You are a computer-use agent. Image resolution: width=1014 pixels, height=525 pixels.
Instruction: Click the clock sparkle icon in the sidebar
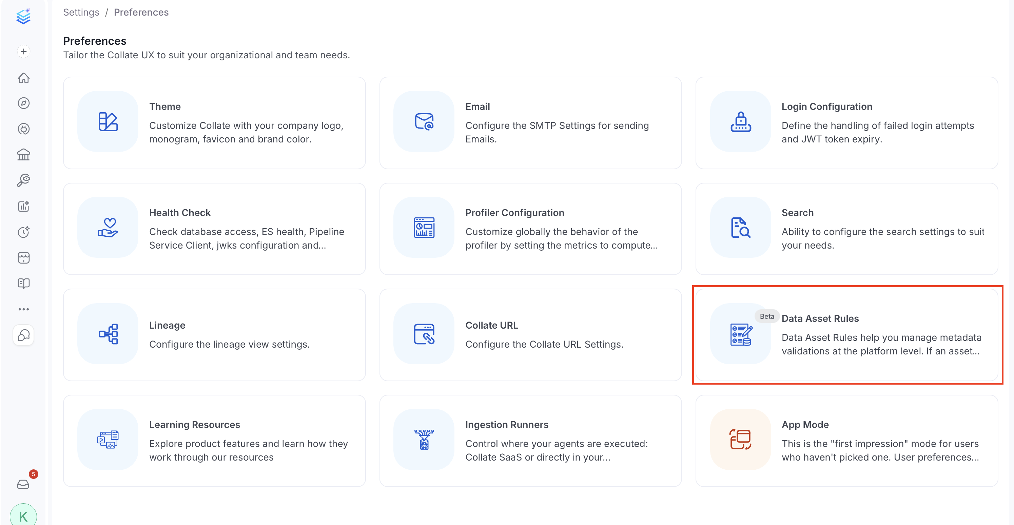tap(24, 232)
